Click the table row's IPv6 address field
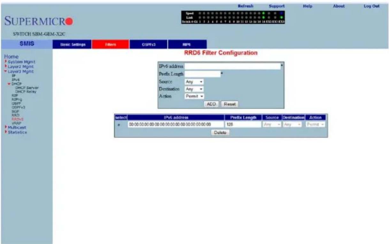Screen dimensions: 389x244 tap(175, 125)
